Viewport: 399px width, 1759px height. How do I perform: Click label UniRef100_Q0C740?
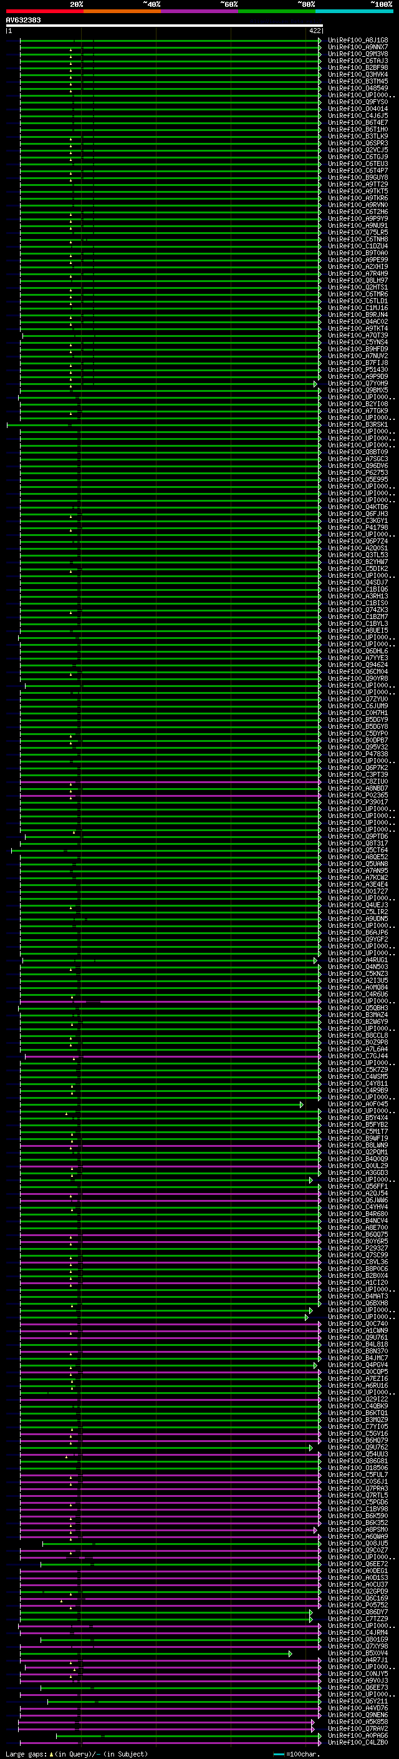point(358,1324)
